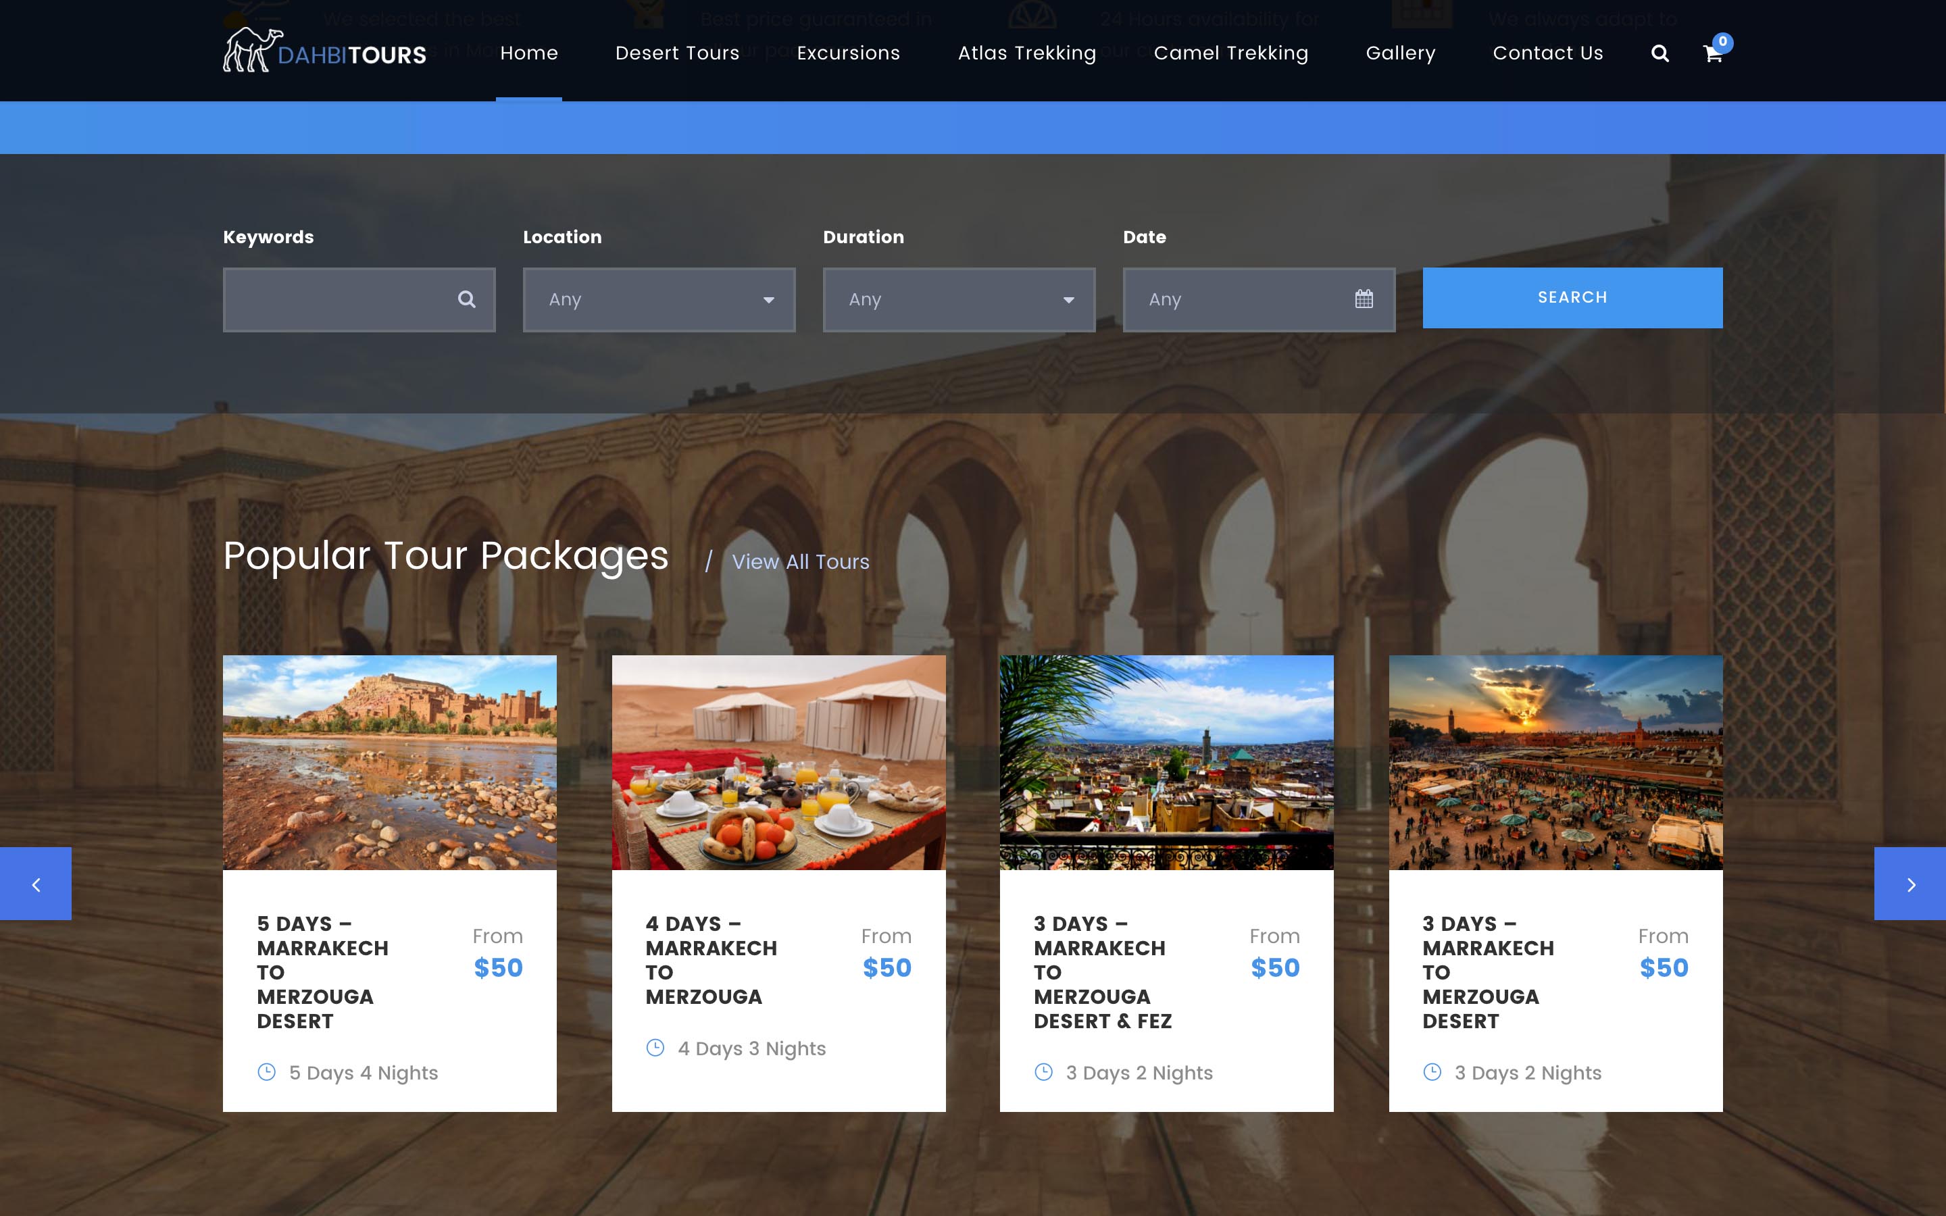Click the Duration label
This screenshot has height=1216, width=1946.
click(864, 237)
